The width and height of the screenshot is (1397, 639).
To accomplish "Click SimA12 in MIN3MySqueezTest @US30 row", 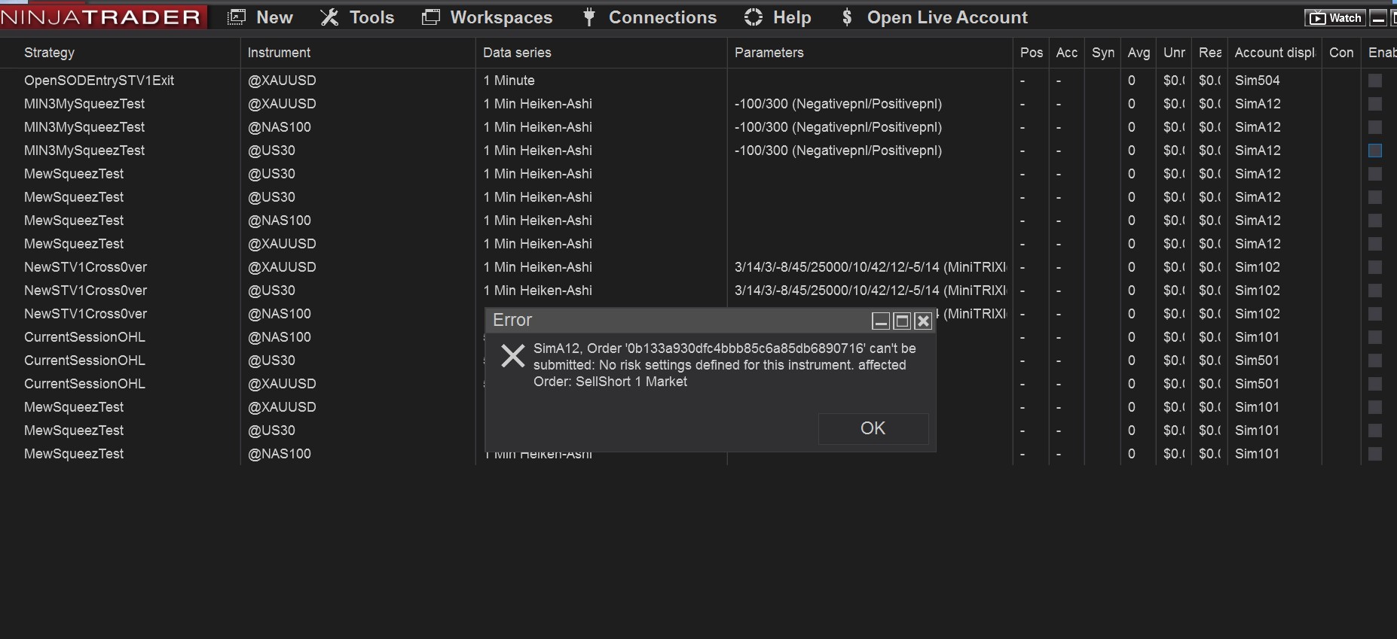I will 1258,151.
